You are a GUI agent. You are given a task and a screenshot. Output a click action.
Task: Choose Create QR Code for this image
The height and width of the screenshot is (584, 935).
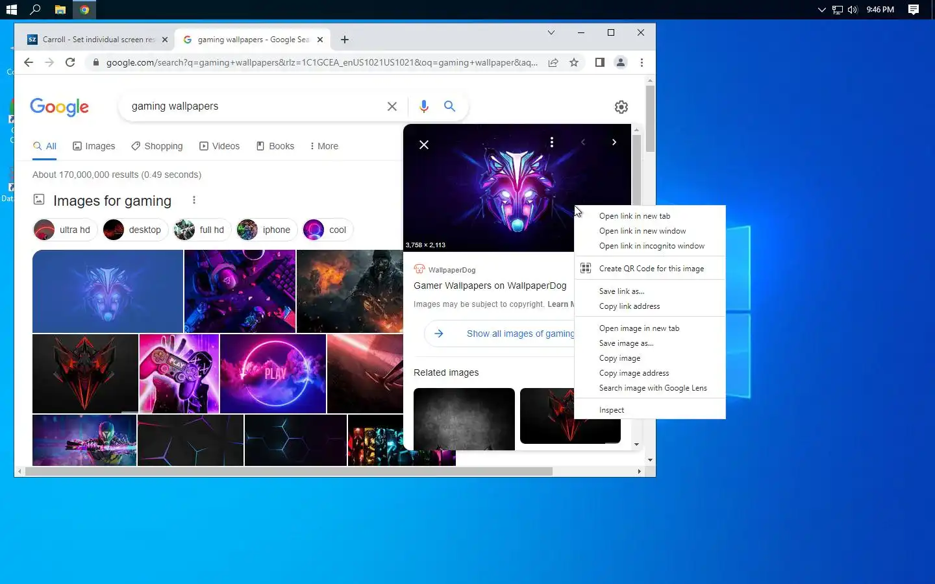coord(650,269)
